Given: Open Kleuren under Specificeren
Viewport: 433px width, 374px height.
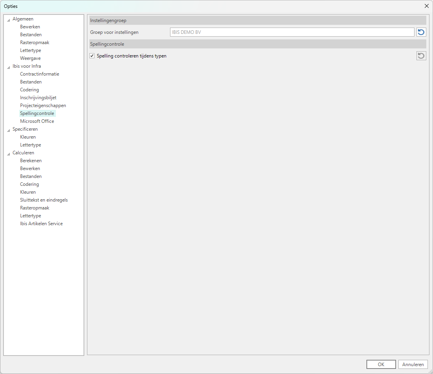Looking at the screenshot, I should 28,137.
